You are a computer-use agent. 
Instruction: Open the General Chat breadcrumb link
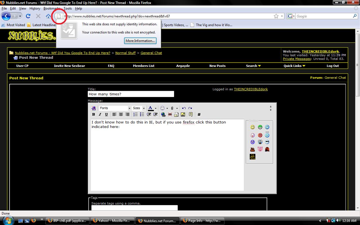151,53
